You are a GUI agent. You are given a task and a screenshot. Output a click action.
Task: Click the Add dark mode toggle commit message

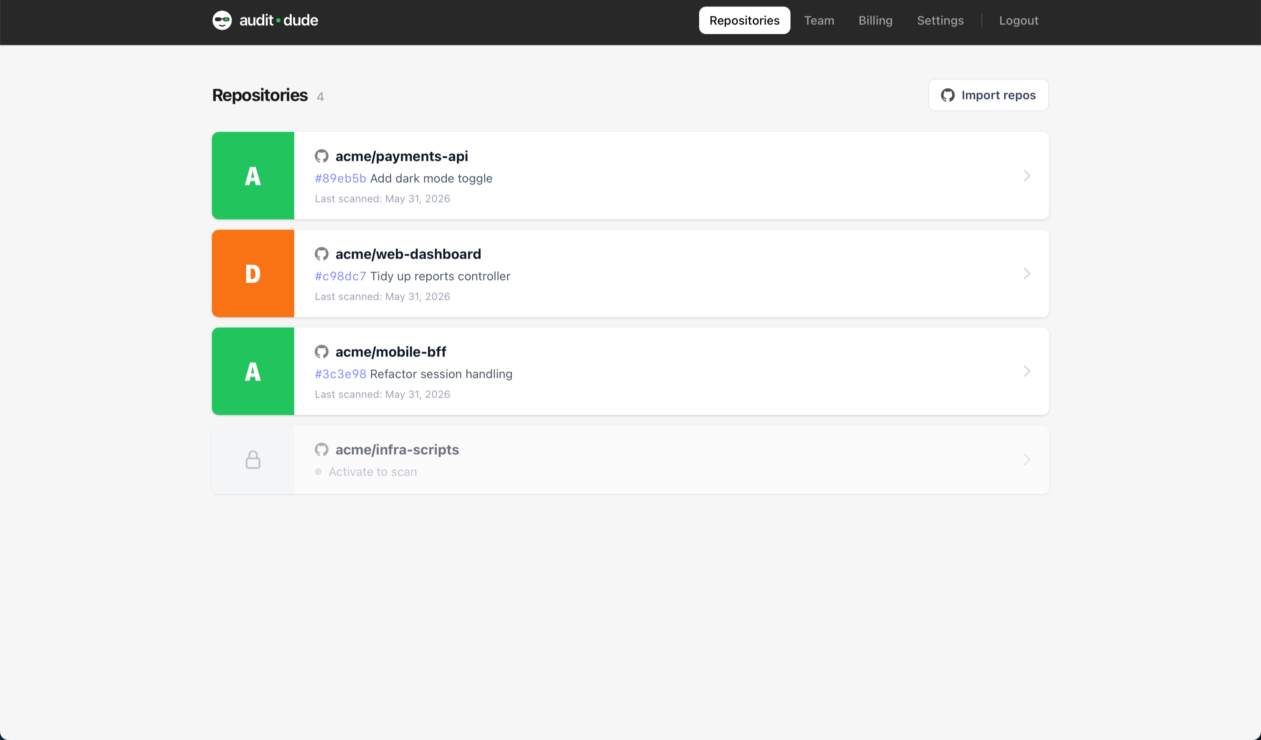point(431,178)
